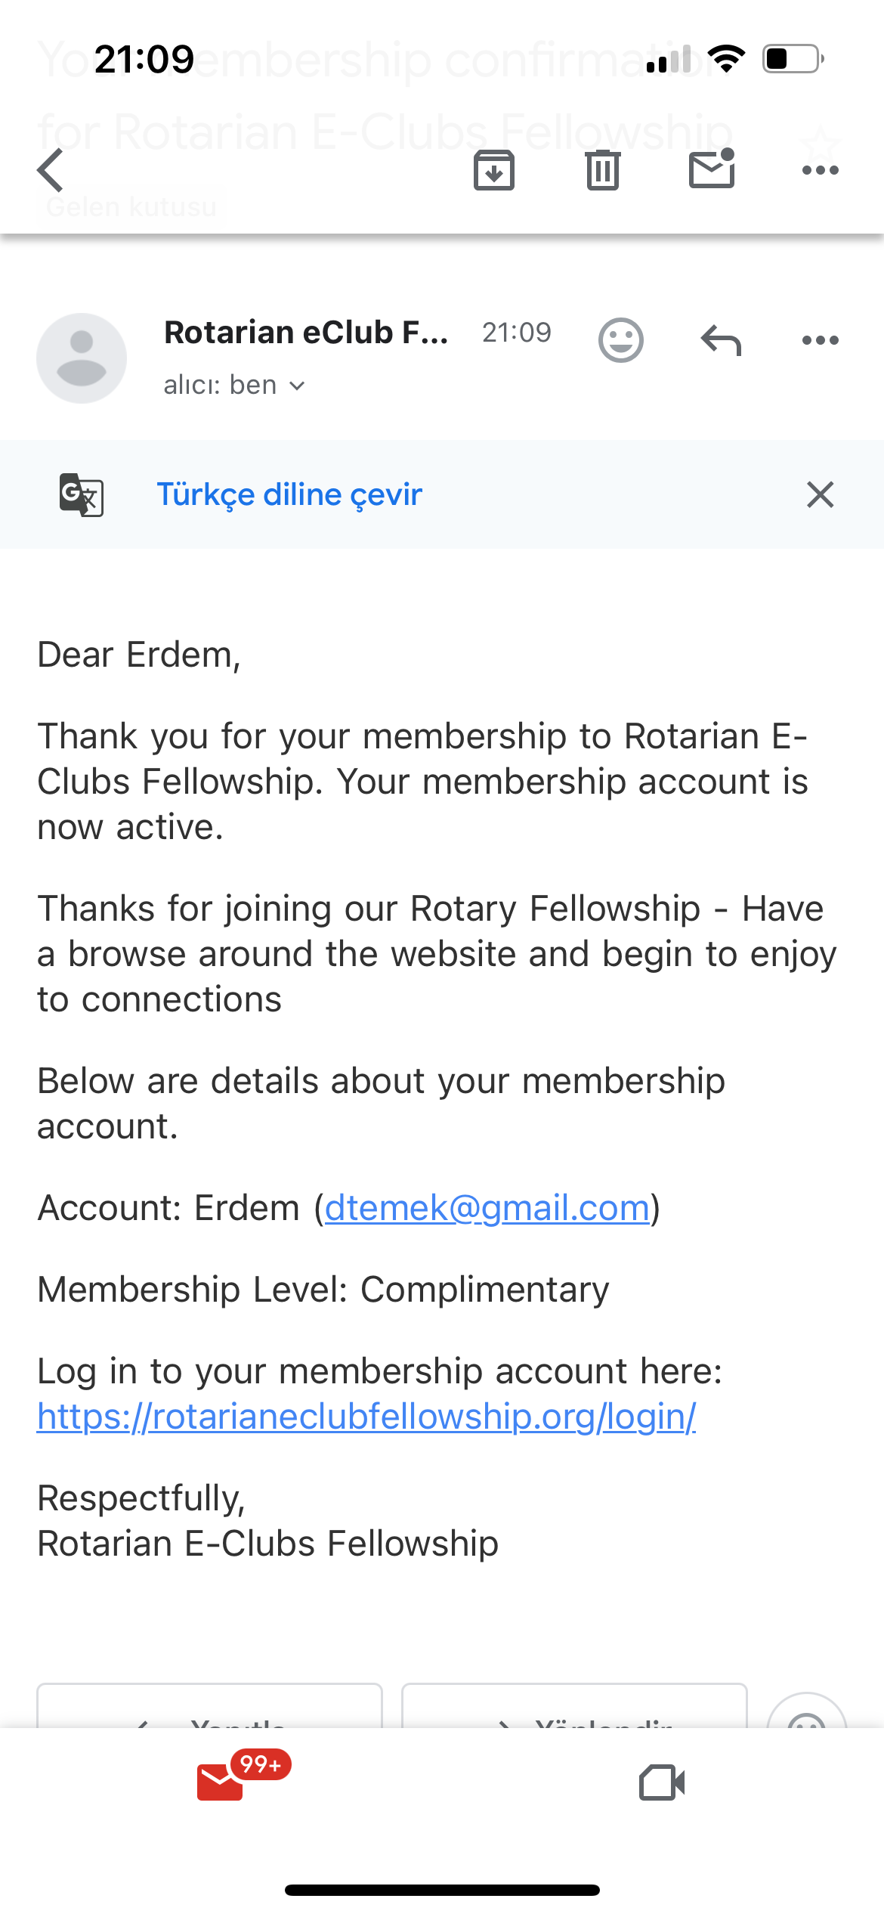Tap the Google Translate icon
Viewport: 884px width, 1914px height.
(82, 494)
